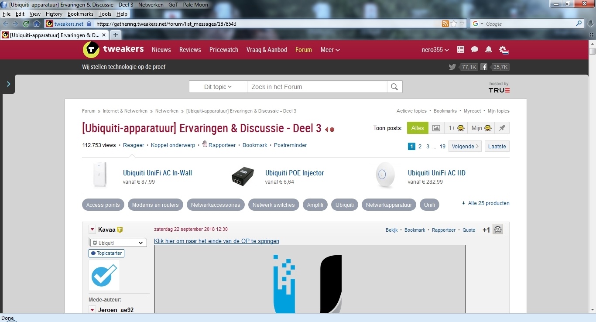The height and width of the screenshot is (322, 596).
Task: Open the Ubiquiti dropdown under Kavaa
Action: 119,243
